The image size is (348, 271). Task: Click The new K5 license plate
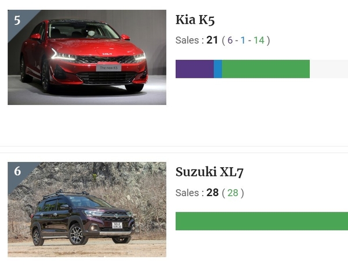[x=108, y=68]
